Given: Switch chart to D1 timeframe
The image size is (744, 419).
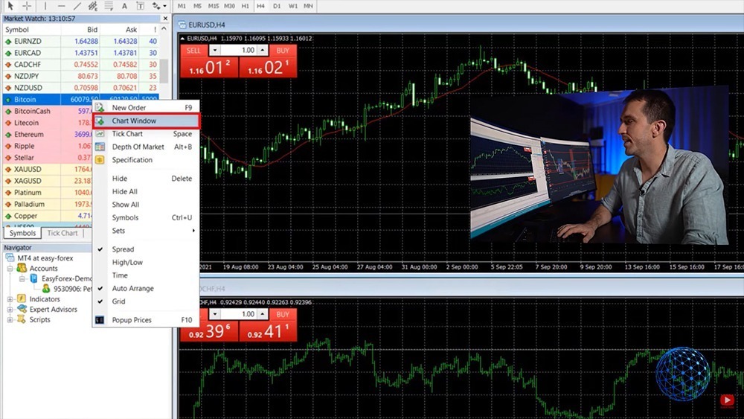Looking at the screenshot, I should (277, 6).
